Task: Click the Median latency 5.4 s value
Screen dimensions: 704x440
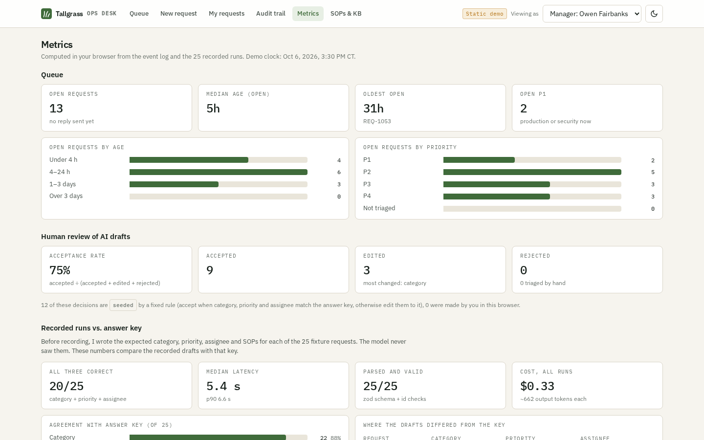Action: (x=223, y=386)
